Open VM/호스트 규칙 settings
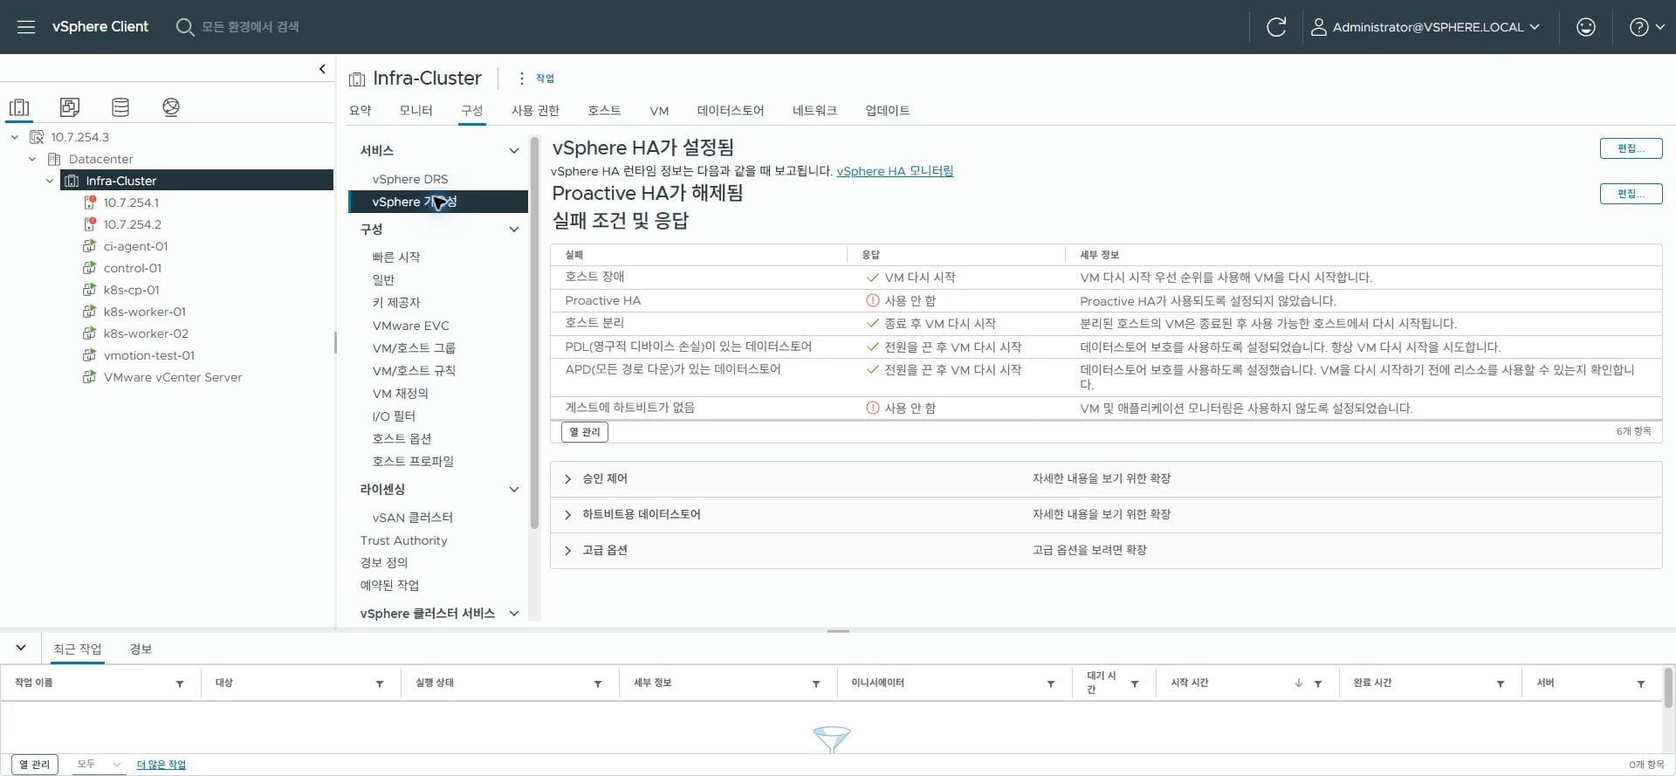 (414, 370)
